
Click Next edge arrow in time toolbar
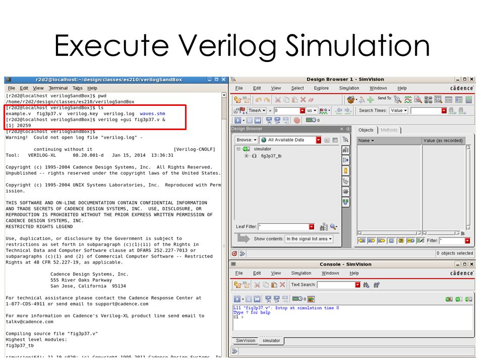(347, 110)
